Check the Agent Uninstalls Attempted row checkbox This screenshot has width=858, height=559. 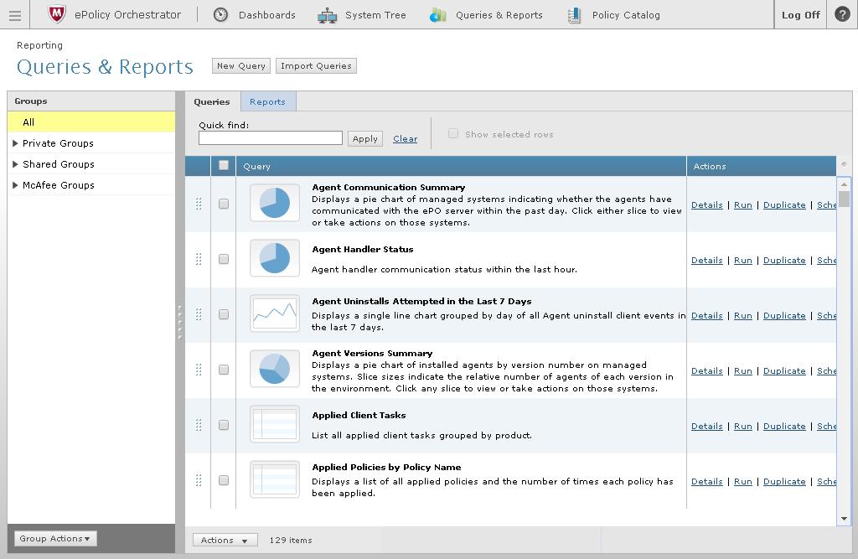tap(223, 314)
